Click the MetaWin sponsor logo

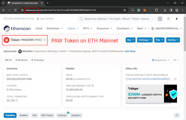point(20,51)
